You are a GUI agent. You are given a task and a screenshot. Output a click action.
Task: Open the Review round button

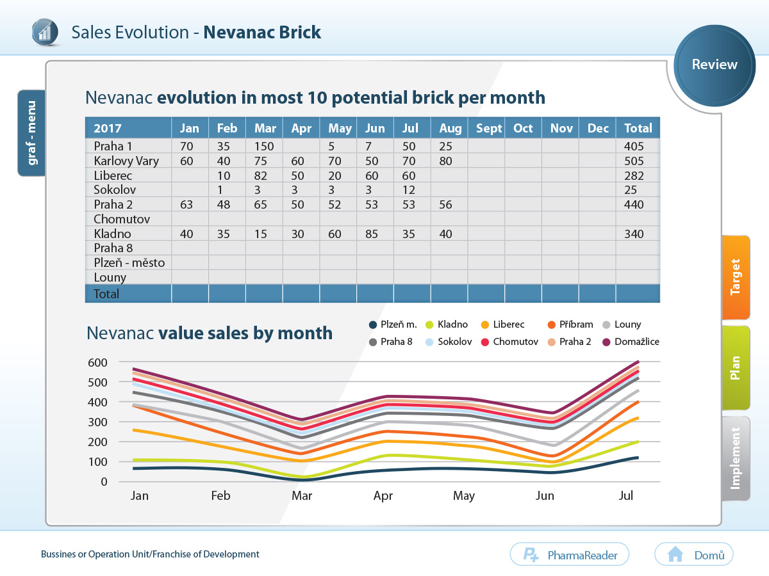715,65
